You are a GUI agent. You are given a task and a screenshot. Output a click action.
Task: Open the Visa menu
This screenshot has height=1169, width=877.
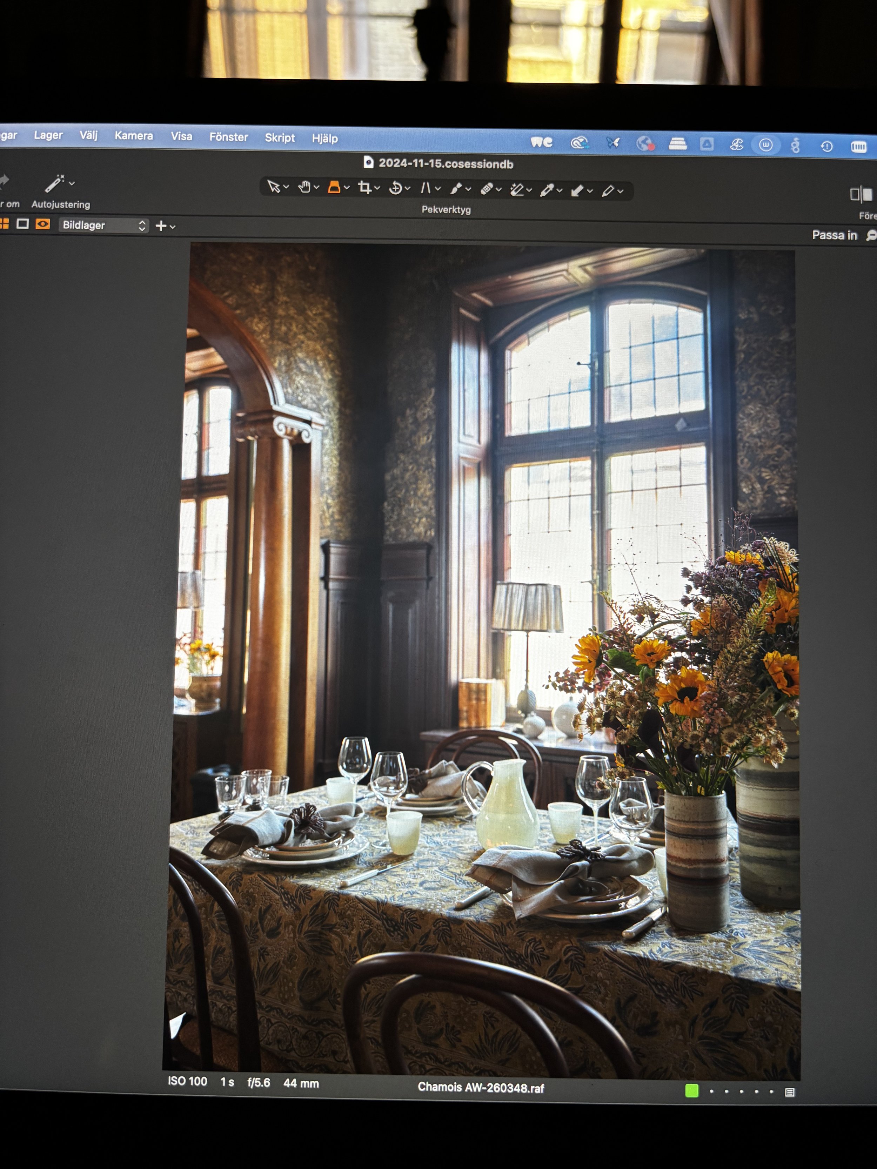(181, 136)
